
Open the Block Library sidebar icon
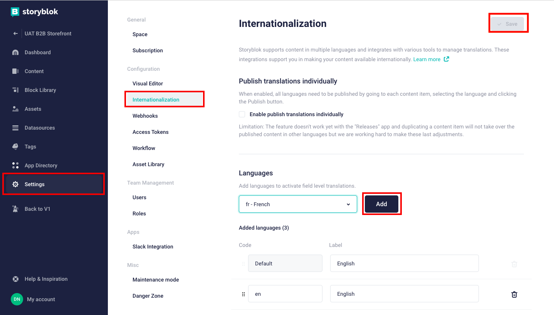pyautogui.click(x=15, y=90)
